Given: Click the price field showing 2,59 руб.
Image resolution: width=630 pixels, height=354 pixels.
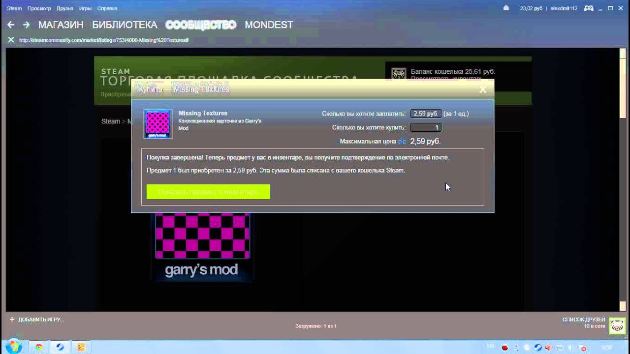Looking at the screenshot, I should click(426, 114).
